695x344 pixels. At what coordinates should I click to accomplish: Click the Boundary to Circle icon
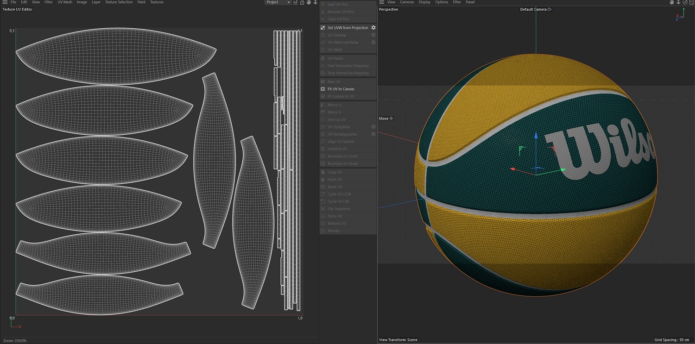[x=323, y=156]
